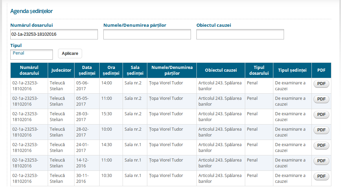Click the Ora ședinței column header

click(x=111, y=70)
